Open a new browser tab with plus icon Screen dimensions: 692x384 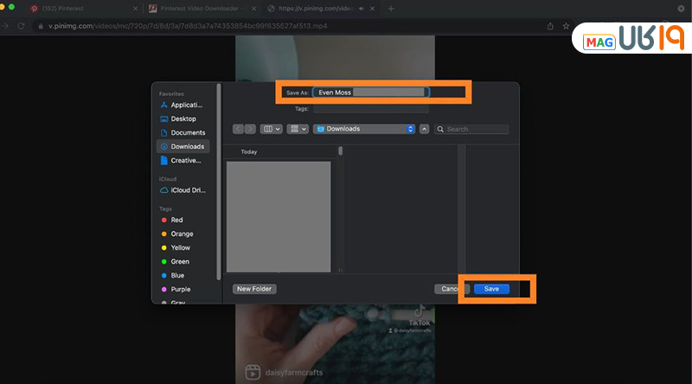point(391,8)
